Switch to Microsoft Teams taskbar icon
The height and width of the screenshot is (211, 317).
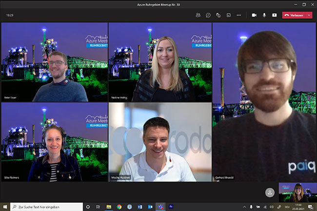click(160, 207)
